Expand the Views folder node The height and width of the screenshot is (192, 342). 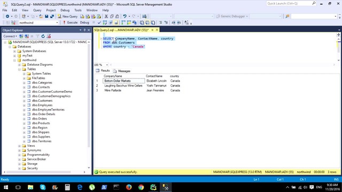pyautogui.click(x=19, y=146)
